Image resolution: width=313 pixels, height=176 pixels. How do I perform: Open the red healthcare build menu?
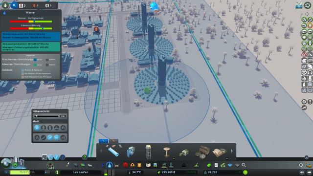(x=125, y=165)
